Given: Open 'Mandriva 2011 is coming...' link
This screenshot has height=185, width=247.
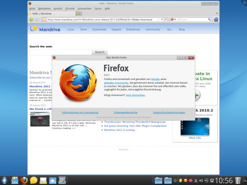Looking at the screenshot, I should 120,130.
